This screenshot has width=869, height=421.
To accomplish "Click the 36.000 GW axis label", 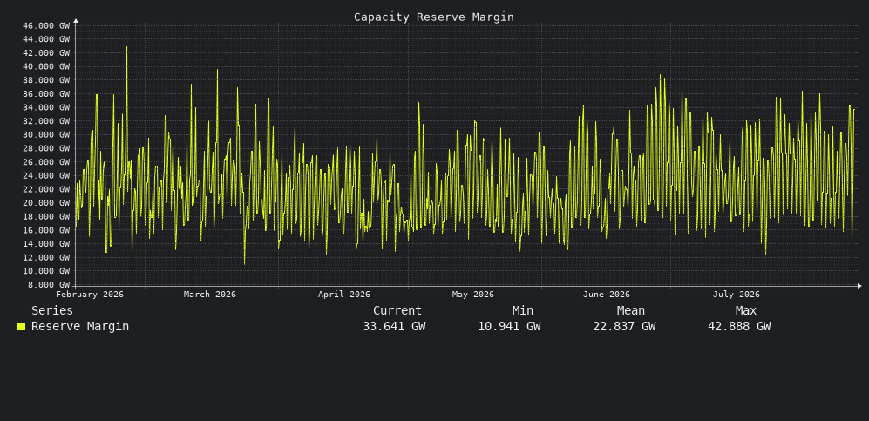I will pyautogui.click(x=46, y=93).
